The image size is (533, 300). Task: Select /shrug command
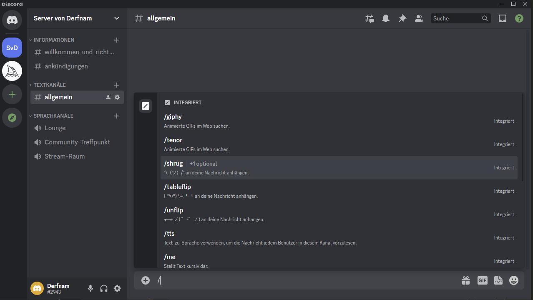coord(339,168)
